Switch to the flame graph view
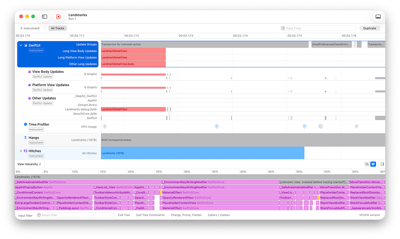Viewport: 400px width, 239px height. 373,164
